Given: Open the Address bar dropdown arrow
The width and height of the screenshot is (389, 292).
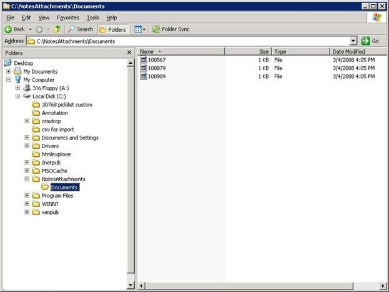Looking at the screenshot, I should pos(353,41).
